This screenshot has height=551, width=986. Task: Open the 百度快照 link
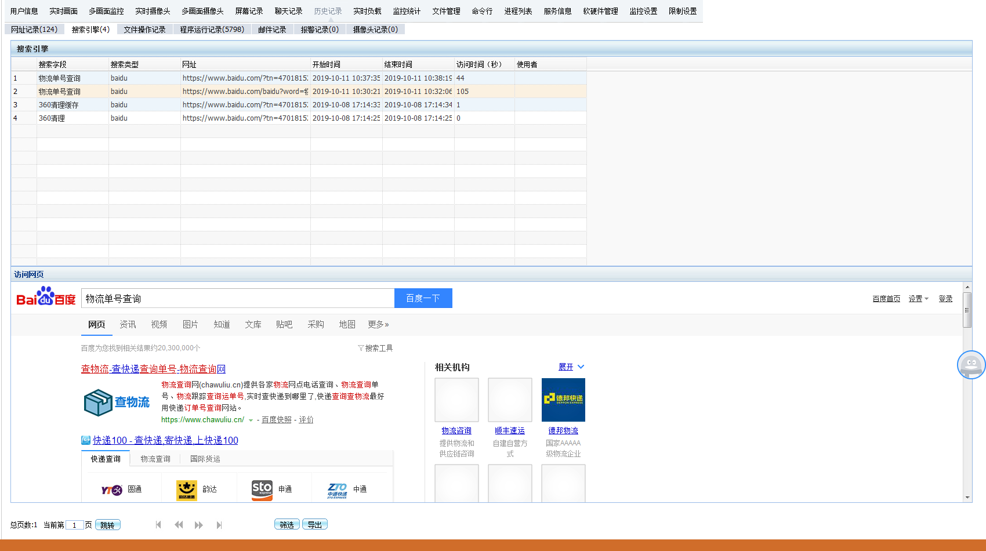coord(276,420)
